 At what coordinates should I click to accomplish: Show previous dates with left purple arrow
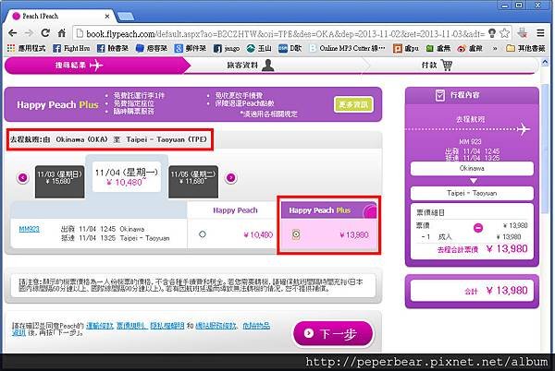click(x=22, y=177)
